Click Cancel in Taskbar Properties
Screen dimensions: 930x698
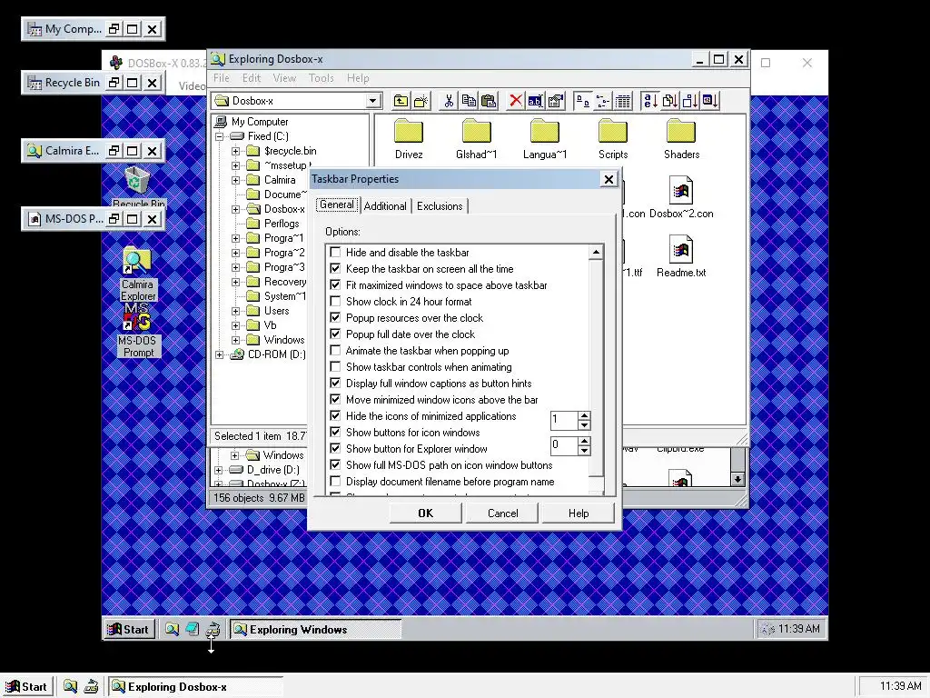pos(502,514)
